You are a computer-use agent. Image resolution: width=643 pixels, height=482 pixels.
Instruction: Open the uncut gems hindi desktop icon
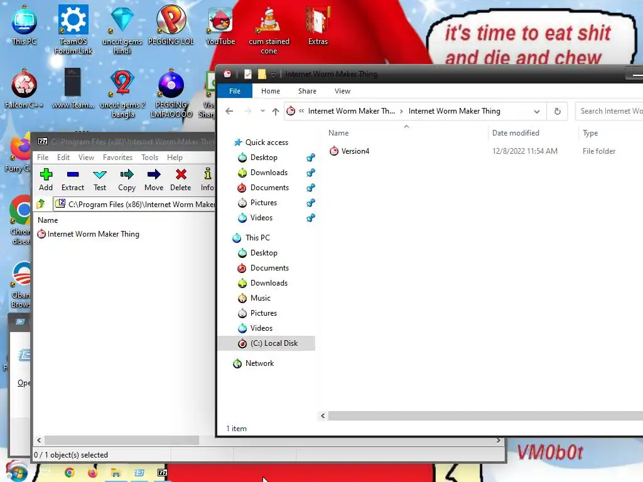(x=122, y=30)
